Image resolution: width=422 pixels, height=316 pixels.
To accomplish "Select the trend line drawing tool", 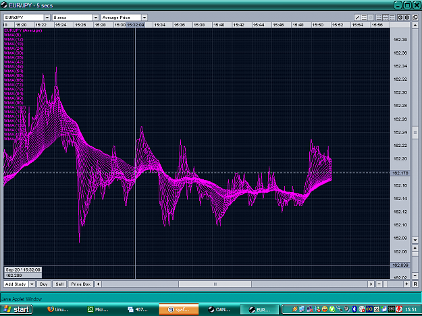I will [x=357, y=18].
